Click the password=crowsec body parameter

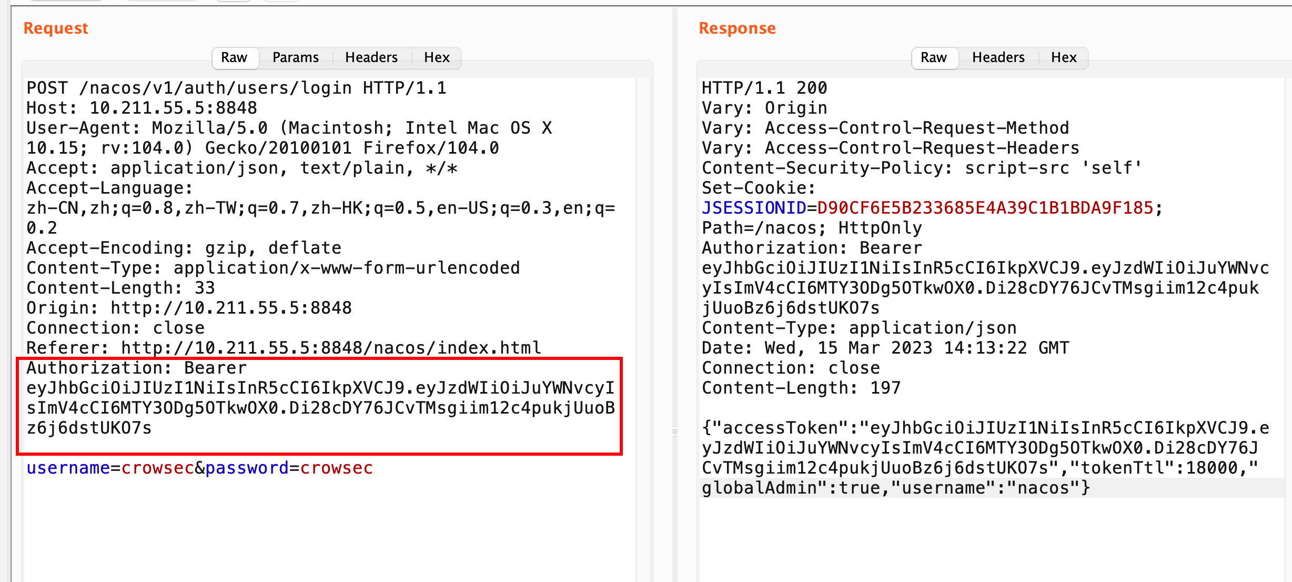(x=289, y=468)
